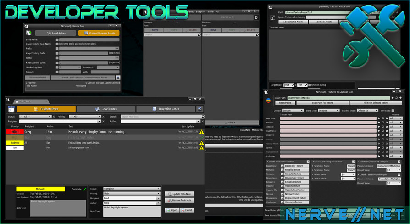Click the Update Todo Note button

pos(179,194)
